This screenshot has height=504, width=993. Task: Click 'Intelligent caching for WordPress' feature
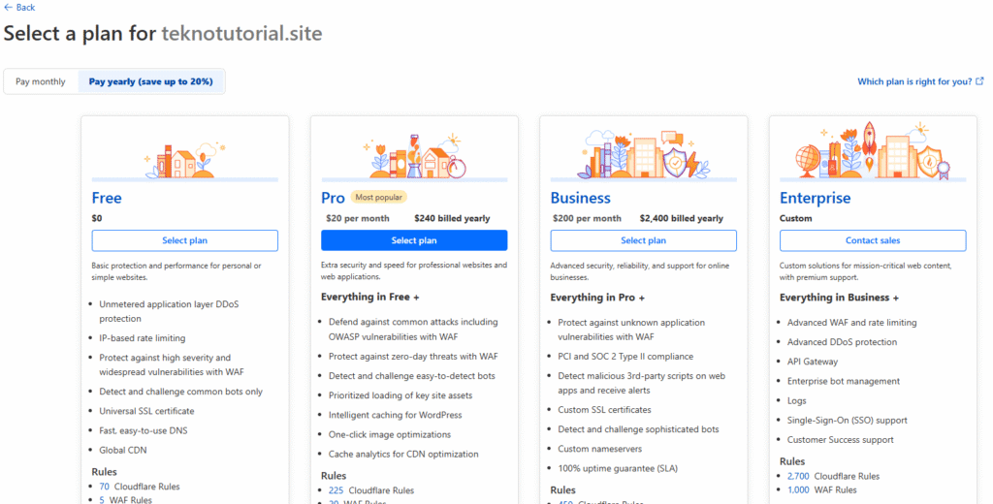click(396, 415)
